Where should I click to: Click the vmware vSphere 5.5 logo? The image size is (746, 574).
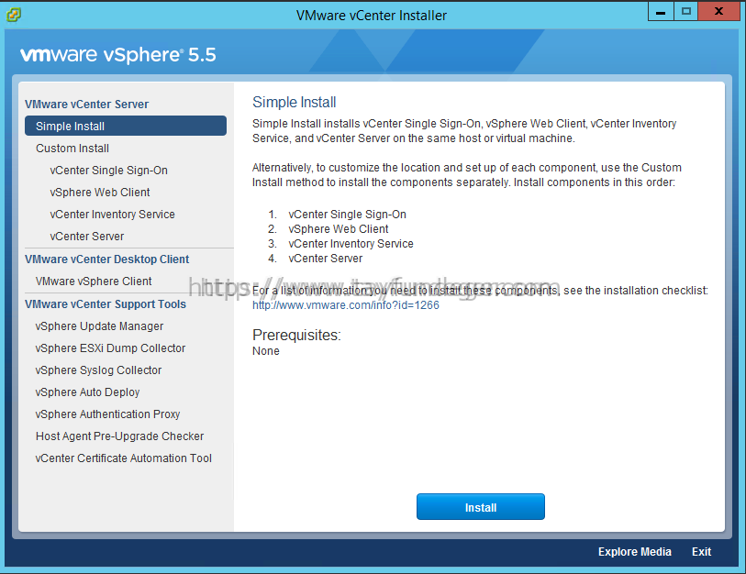pyautogui.click(x=118, y=55)
